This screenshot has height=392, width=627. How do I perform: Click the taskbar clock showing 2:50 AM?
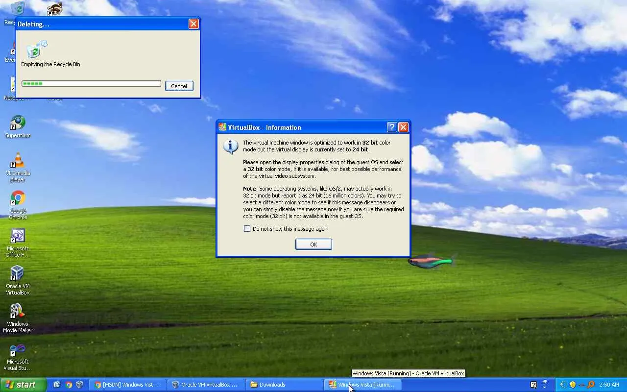[609, 385]
